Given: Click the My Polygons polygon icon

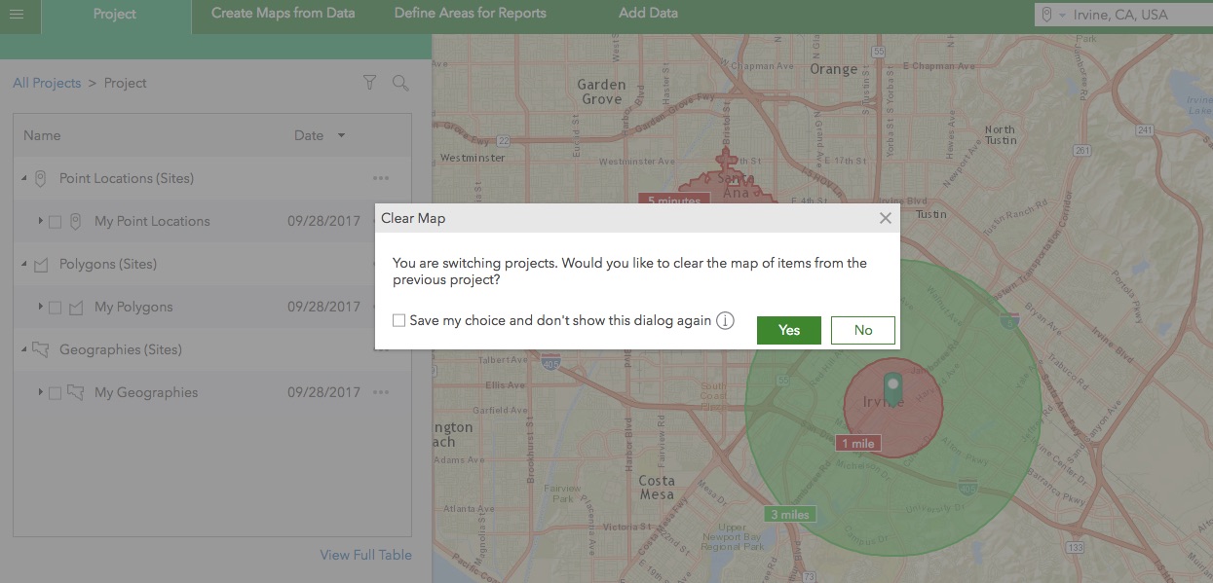Looking at the screenshot, I should [x=76, y=307].
